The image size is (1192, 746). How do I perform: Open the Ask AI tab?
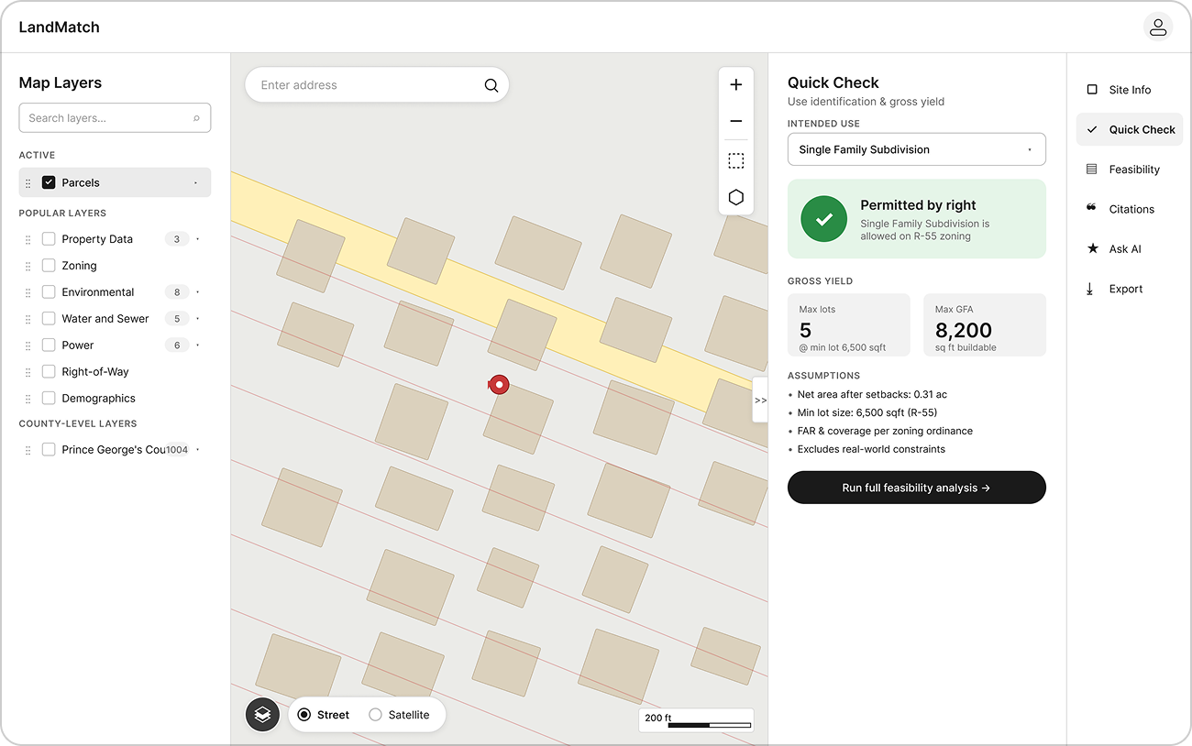[x=1130, y=248]
